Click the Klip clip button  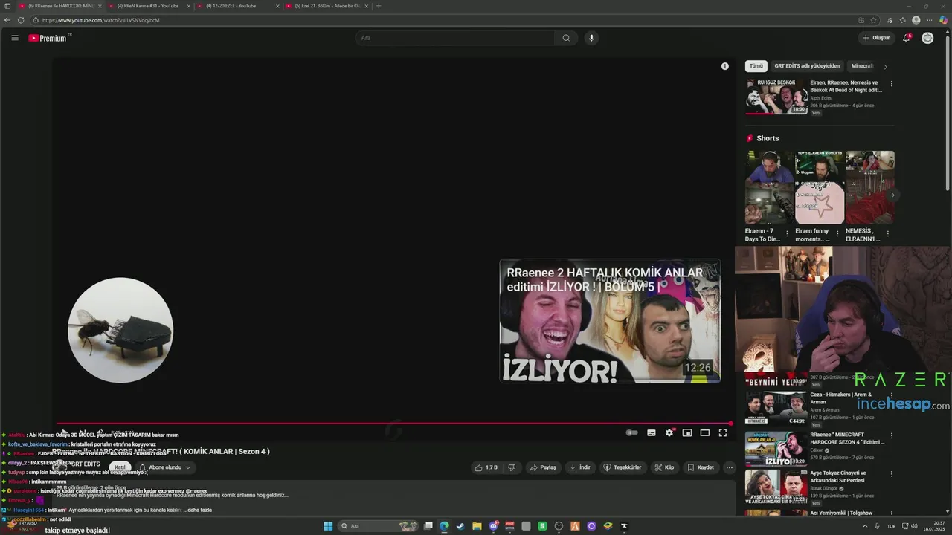pos(664,467)
